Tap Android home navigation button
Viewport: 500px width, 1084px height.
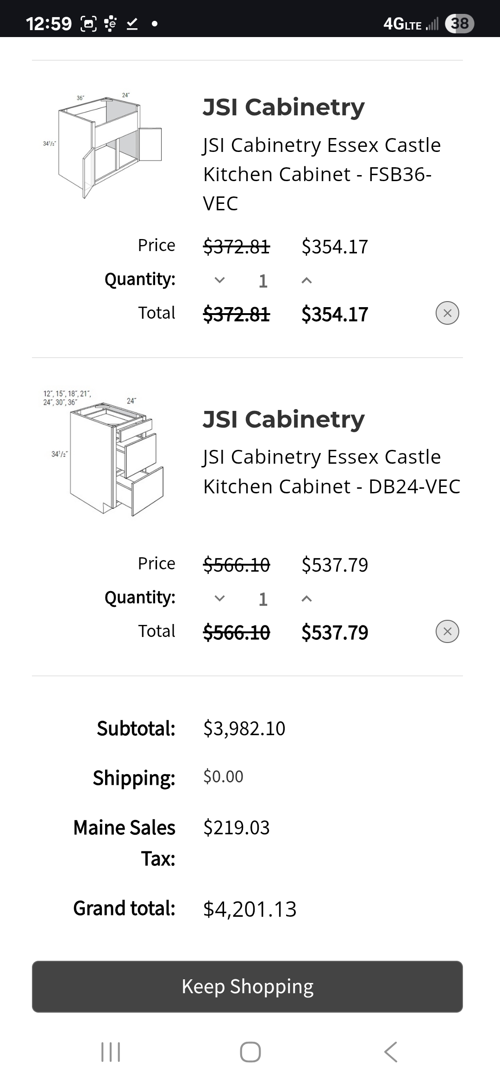(250, 1052)
